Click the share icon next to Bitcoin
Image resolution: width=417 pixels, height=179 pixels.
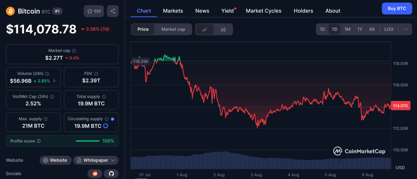pos(113,11)
